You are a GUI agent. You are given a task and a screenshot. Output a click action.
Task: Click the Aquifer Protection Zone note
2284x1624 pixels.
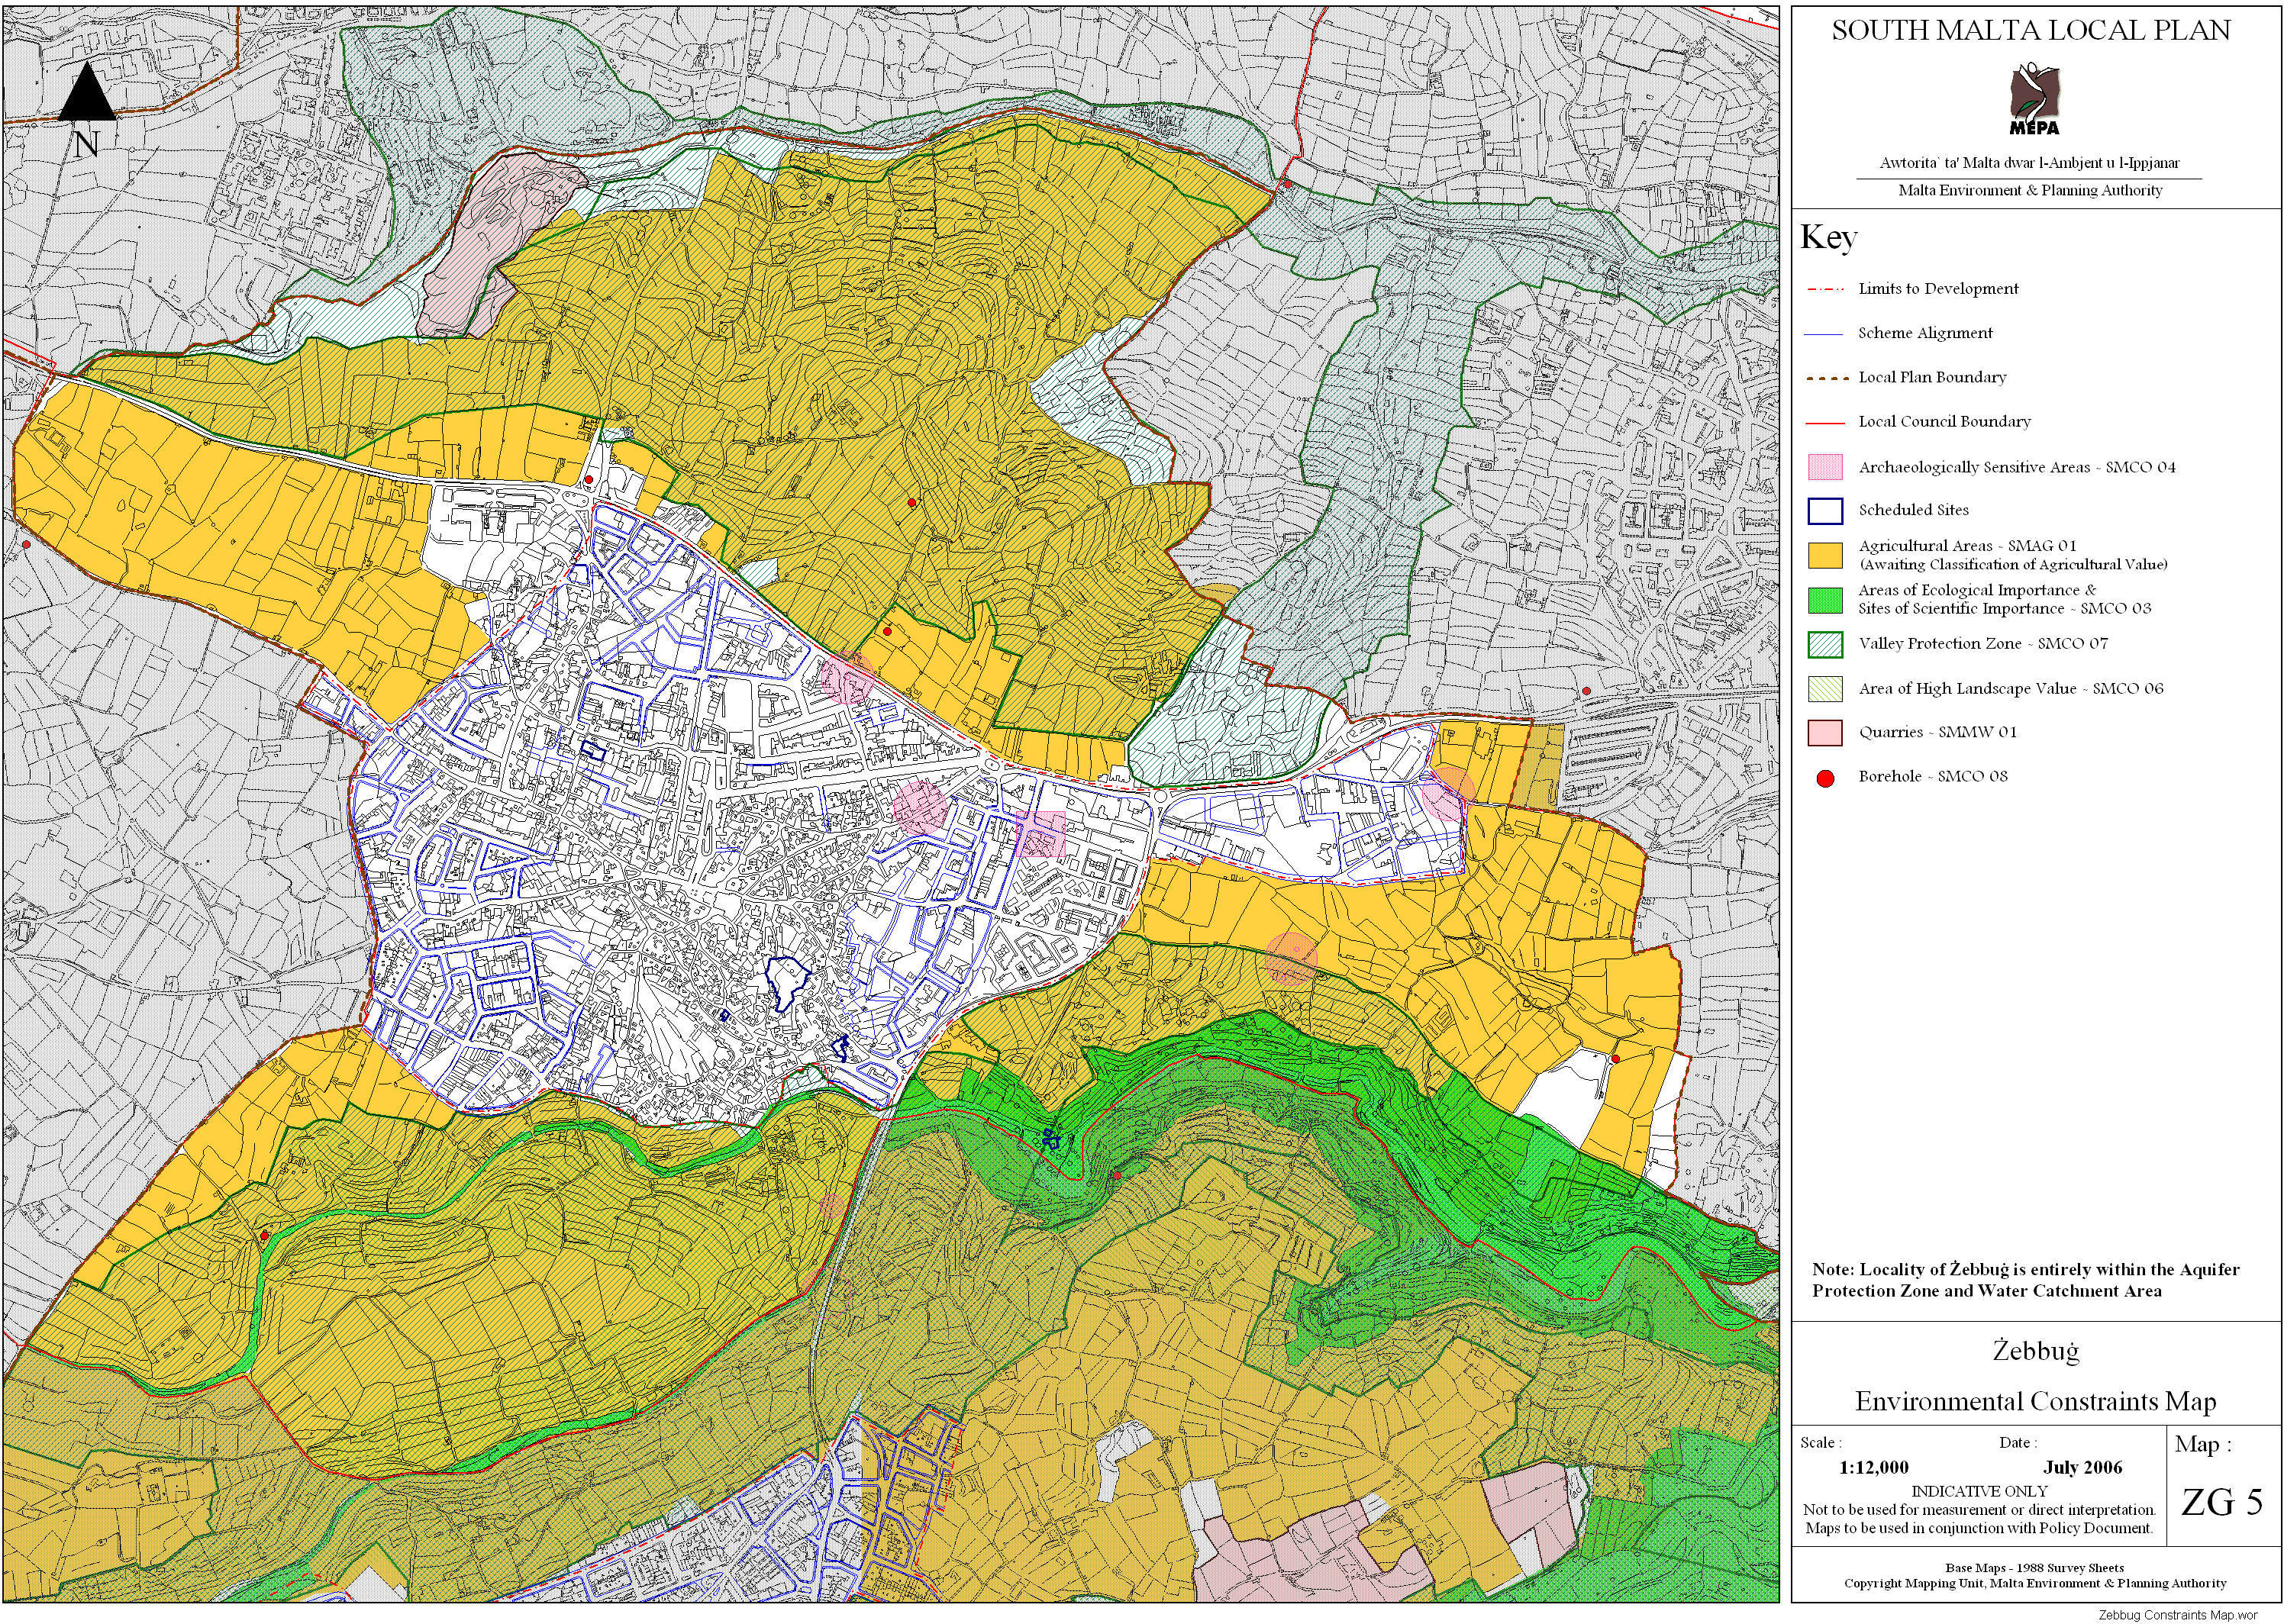(2025, 1280)
